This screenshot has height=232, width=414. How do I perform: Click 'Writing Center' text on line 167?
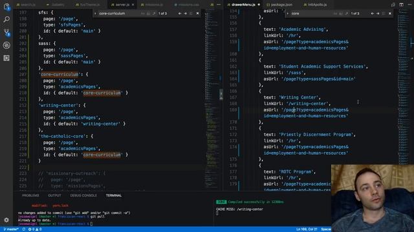[300, 97]
